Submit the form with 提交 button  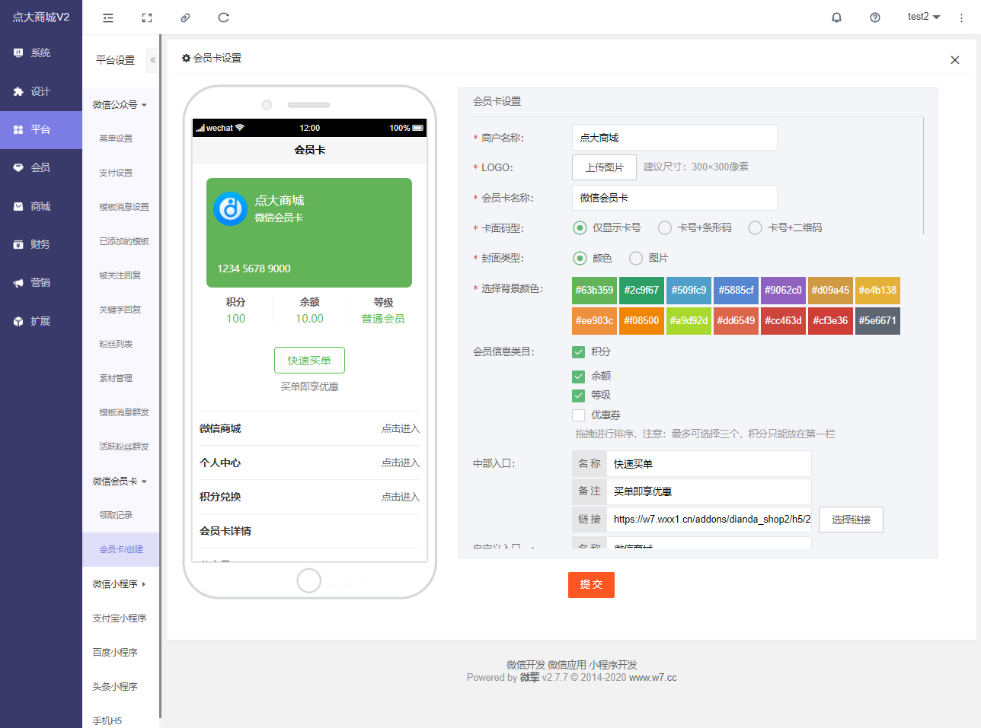[591, 585]
